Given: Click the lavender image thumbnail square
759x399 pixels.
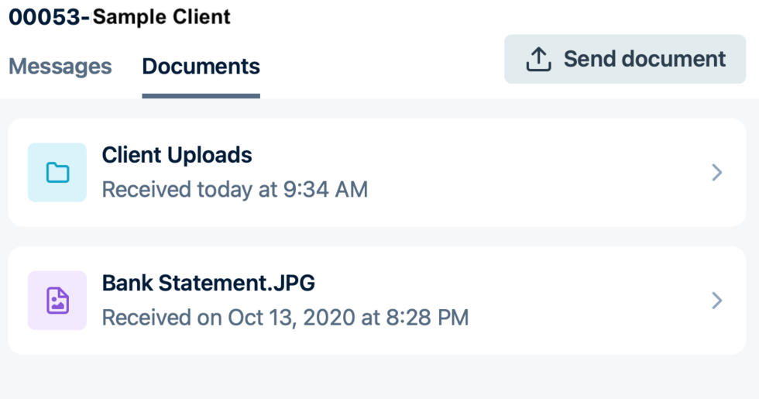Looking at the screenshot, I should pyautogui.click(x=57, y=301).
